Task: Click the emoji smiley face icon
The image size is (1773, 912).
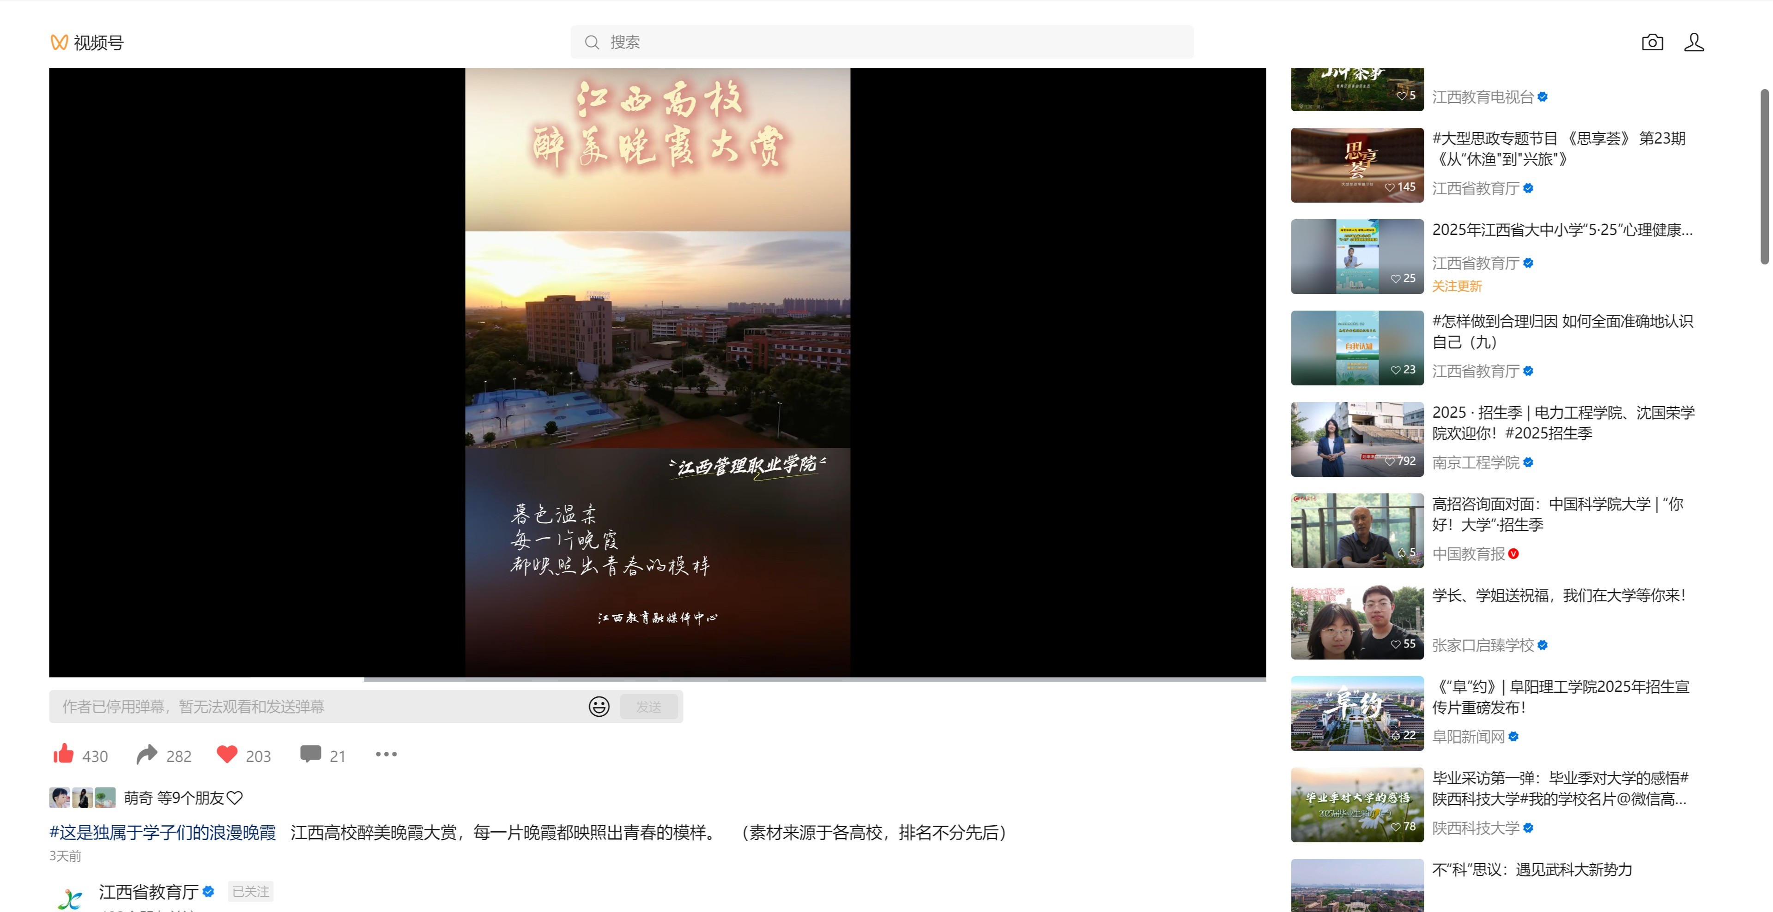Action: click(599, 706)
